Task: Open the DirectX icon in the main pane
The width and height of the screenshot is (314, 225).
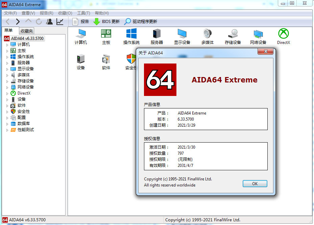Action: pyautogui.click(x=284, y=36)
